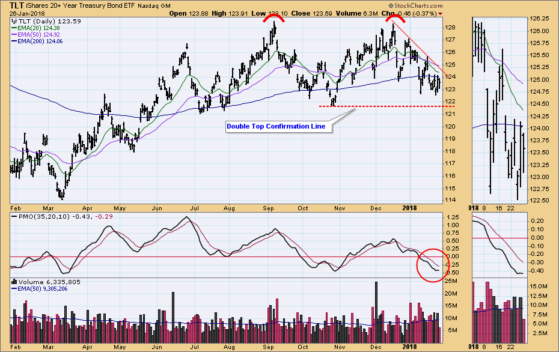Click the candlestick icon beside TLT (Daily)
The width and height of the screenshot is (559, 352).
point(14,22)
